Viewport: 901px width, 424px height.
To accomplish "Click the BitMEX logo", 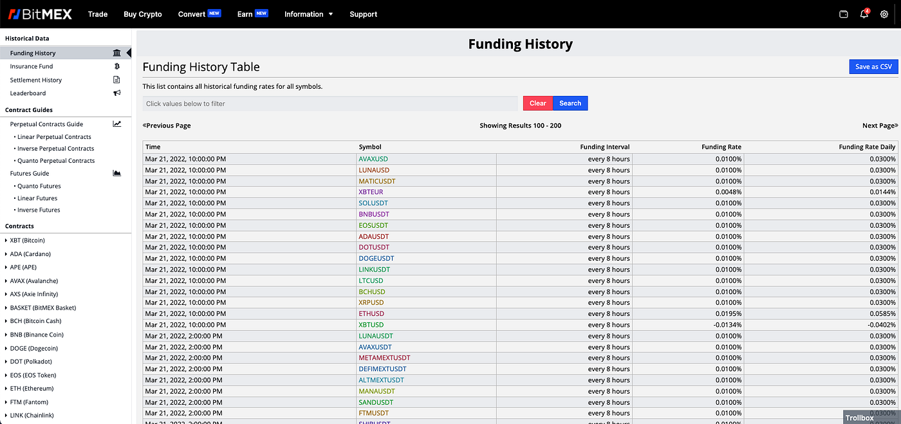I will tap(39, 14).
